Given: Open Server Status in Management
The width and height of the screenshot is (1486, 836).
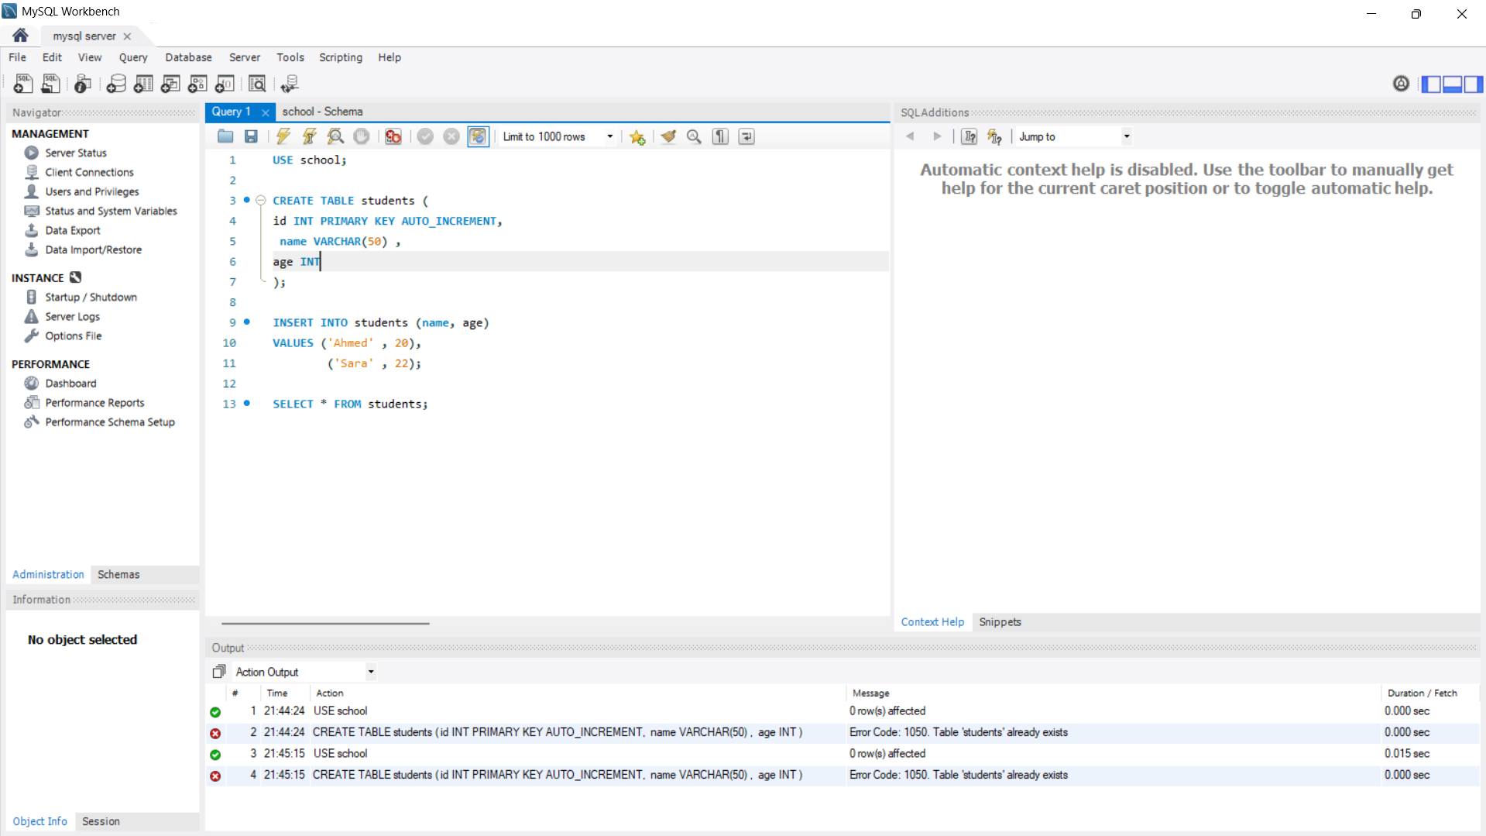Looking at the screenshot, I should [x=76, y=153].
